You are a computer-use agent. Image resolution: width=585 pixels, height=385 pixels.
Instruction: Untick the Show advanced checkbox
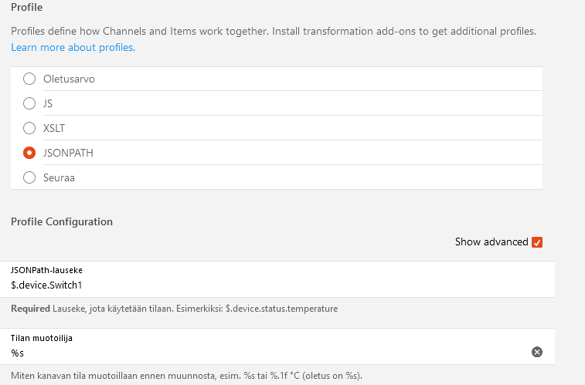(537, 242)
